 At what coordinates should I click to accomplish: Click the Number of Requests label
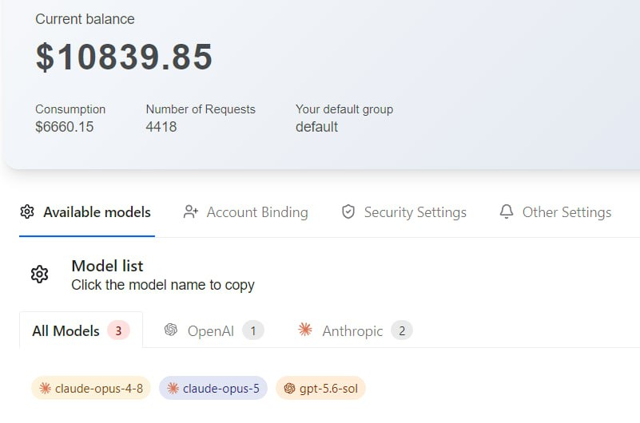click(x=201, y=109)
